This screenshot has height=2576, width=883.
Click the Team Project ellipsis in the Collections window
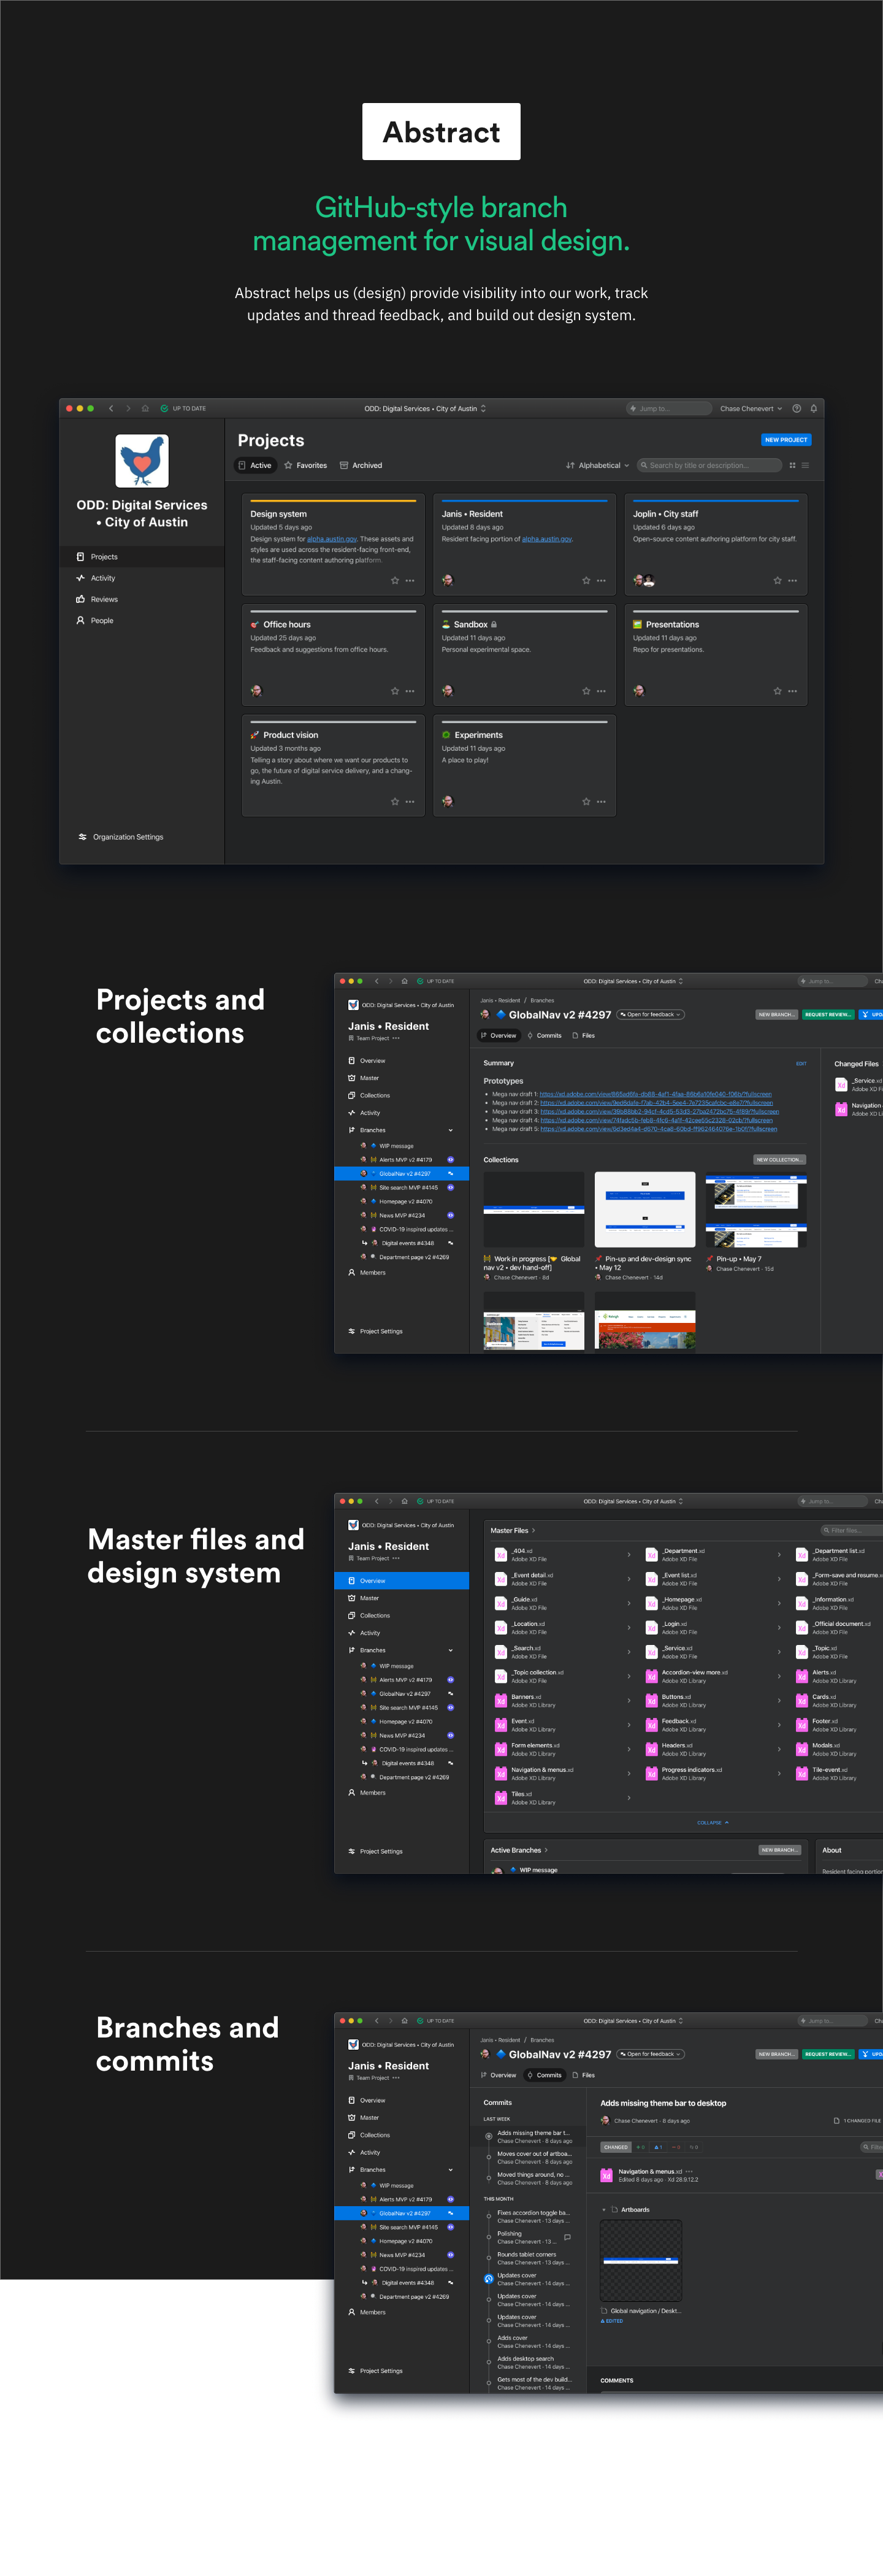click(x=396, y=1038)
